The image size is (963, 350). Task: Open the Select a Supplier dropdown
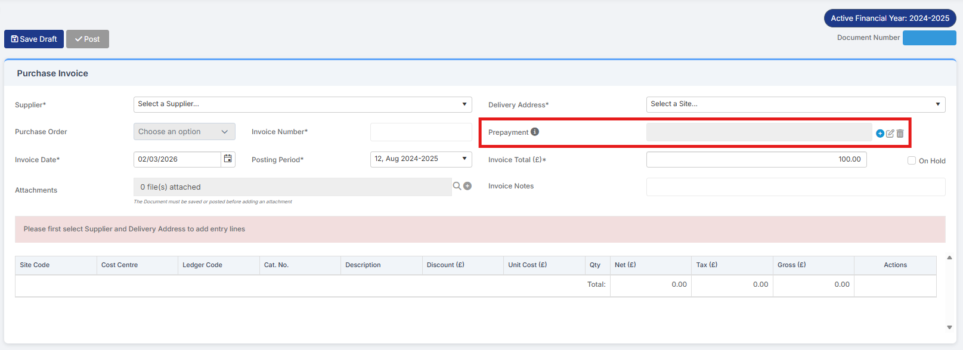[x=302, y=104]
